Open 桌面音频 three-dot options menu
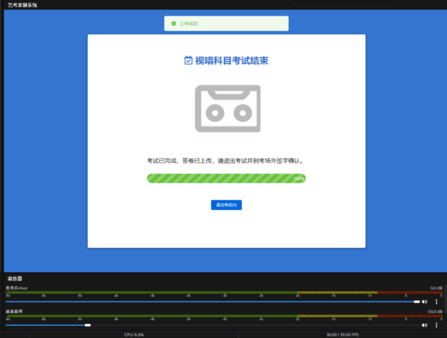The width and height of the screenshot is (447, 338). (436, 325)
